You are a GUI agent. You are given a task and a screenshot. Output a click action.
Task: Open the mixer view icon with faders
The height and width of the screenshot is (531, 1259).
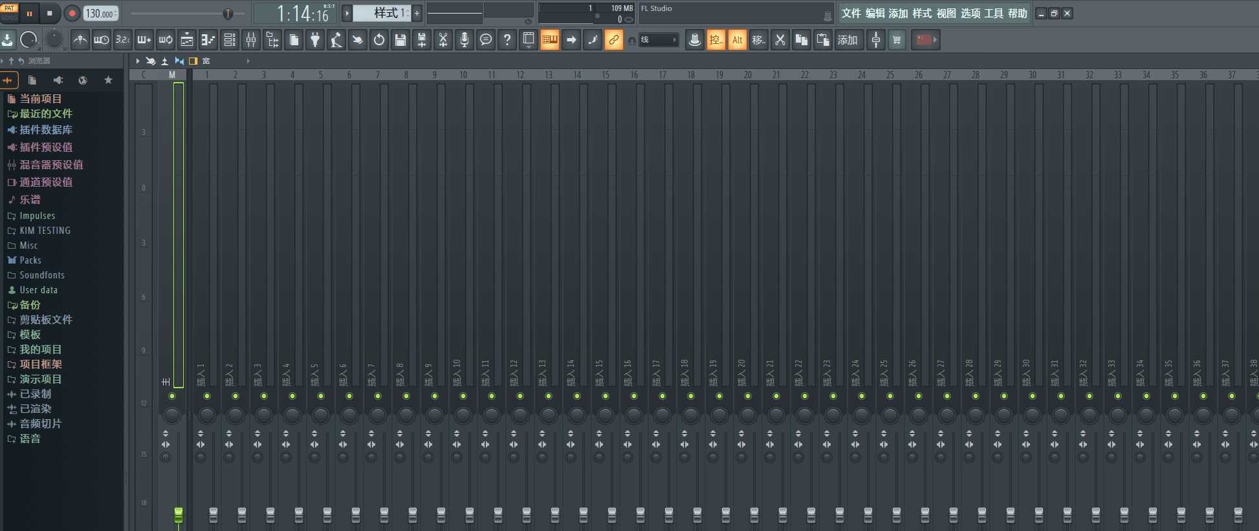(251, 40)
